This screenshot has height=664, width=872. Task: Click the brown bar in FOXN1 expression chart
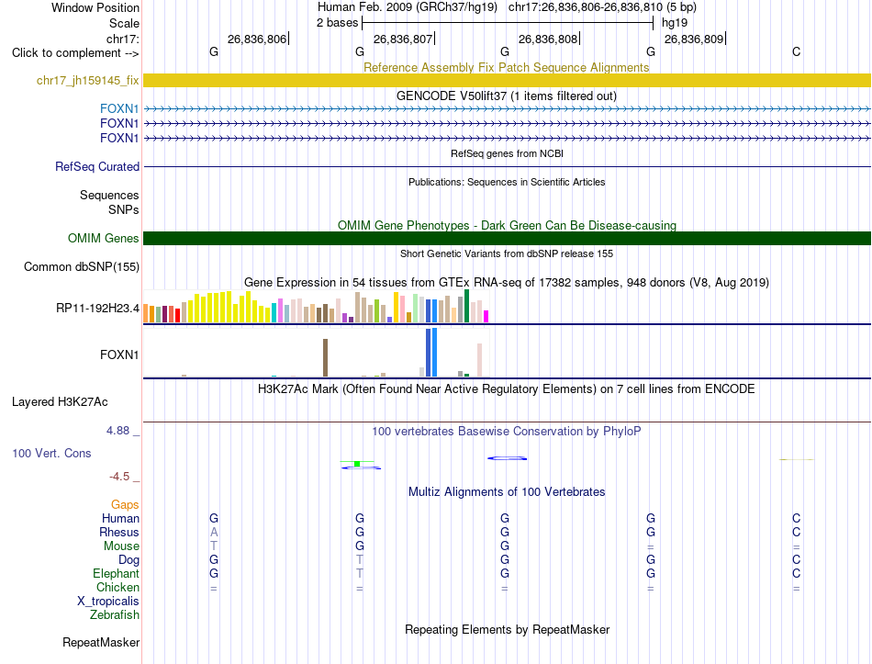tap(325, 358)
